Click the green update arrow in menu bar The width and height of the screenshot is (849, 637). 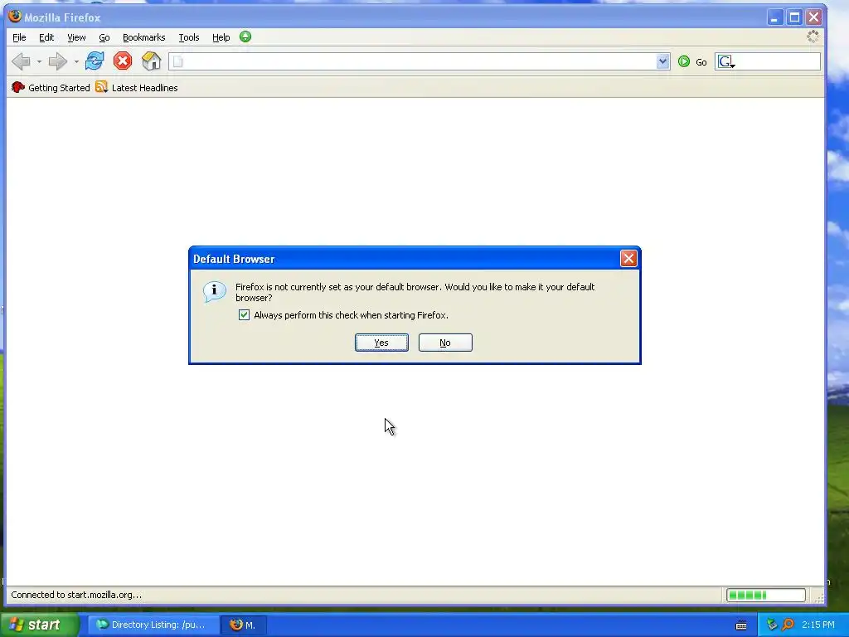click(245, 36)
